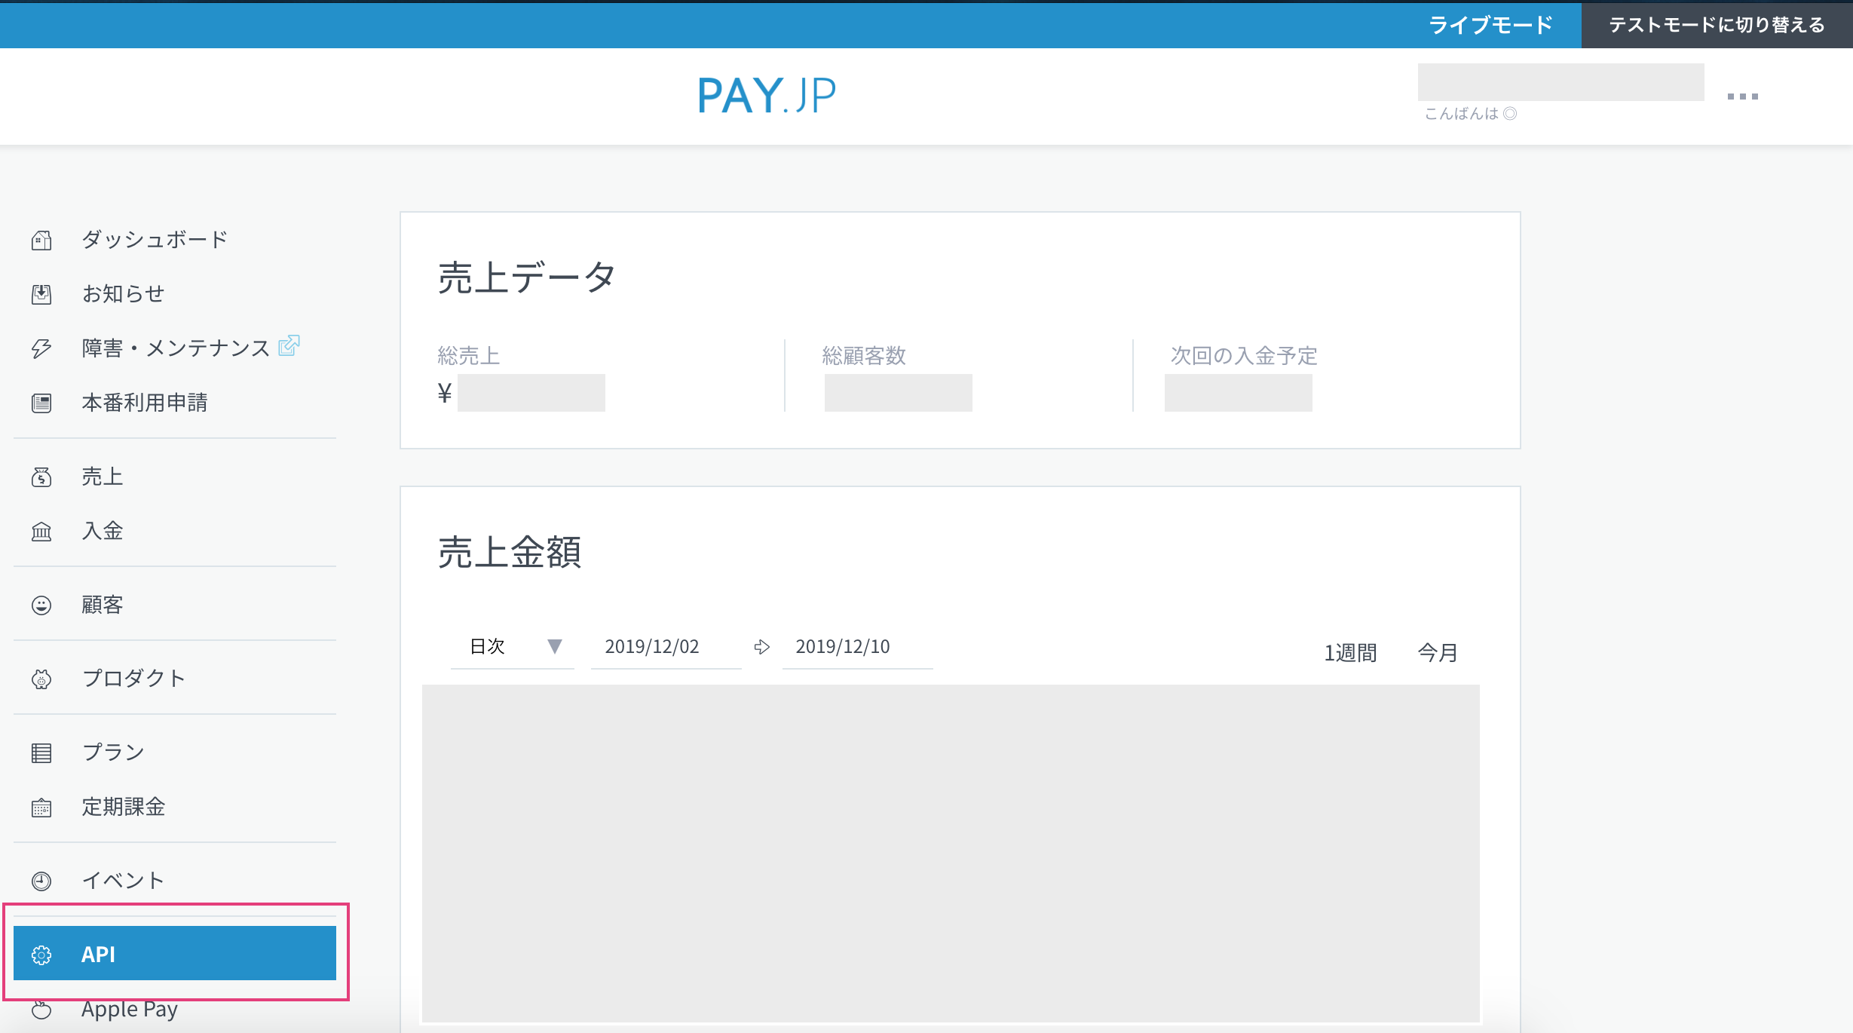Open the 日次 interval dropdown

click(513, 647)
